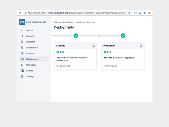
Task: Open Branches from the sidebar
Action: (30, 42)
